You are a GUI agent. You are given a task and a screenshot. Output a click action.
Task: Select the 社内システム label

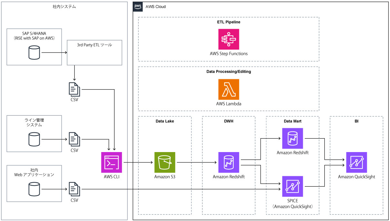click(x=64, y=6)
